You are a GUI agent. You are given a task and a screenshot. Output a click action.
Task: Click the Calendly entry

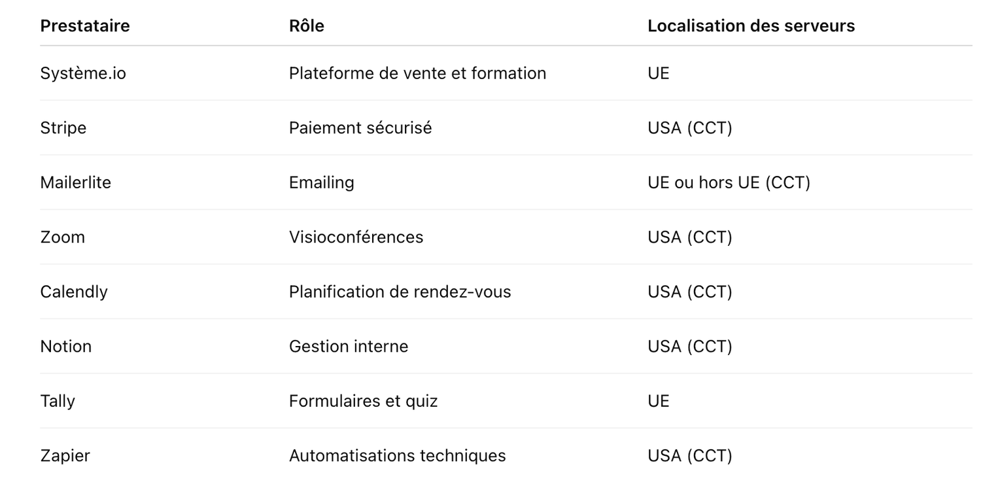(74, 292)
